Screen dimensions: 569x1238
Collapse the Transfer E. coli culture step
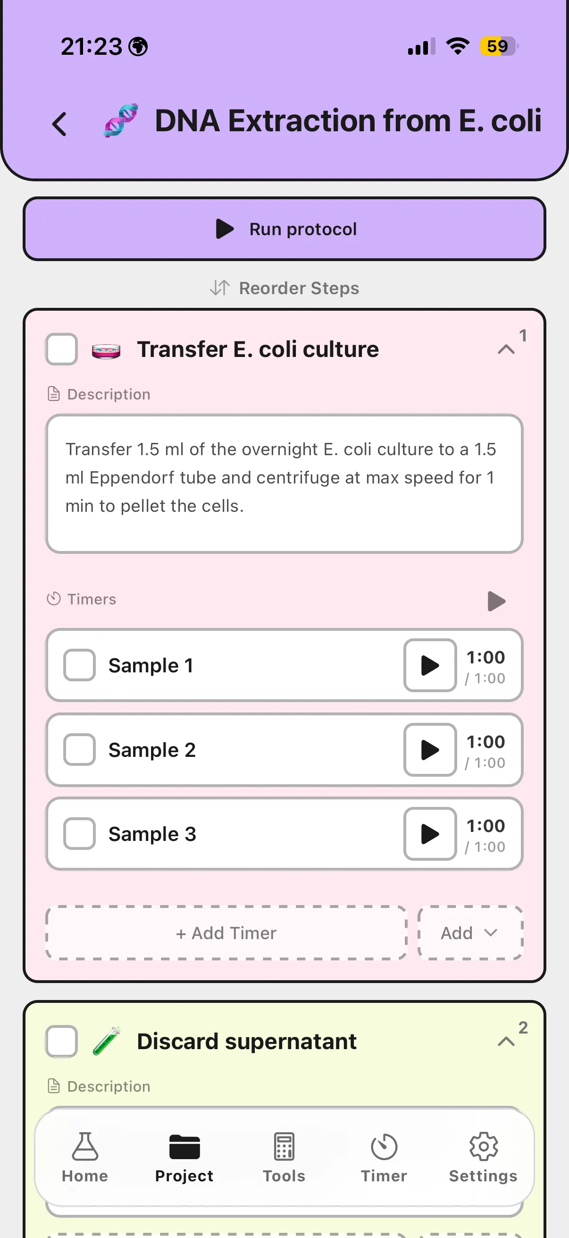pyautogui.click(x=506, y=349)
